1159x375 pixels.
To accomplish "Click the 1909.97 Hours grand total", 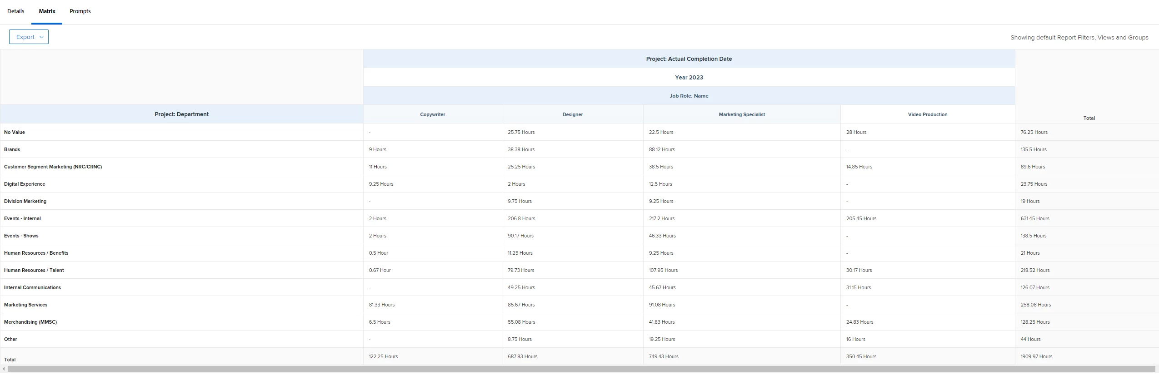I will pos(1087,356).
